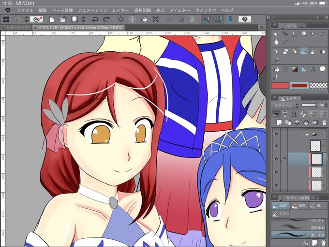
Task: Select the Pencil tool
Action: (x=295, y=51)
